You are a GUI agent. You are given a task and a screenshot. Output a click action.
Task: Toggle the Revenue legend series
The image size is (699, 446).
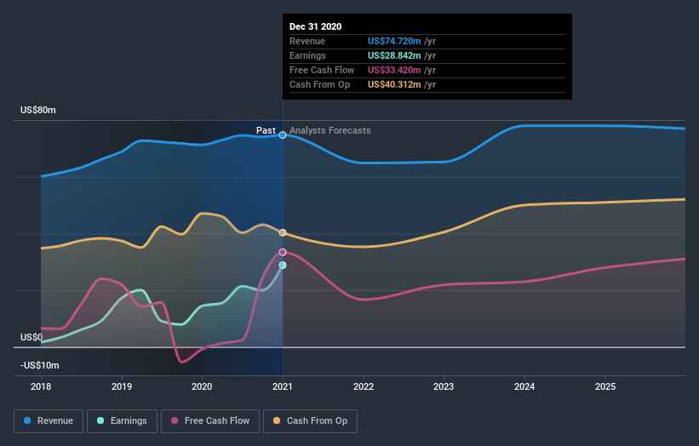click(49, 421)
